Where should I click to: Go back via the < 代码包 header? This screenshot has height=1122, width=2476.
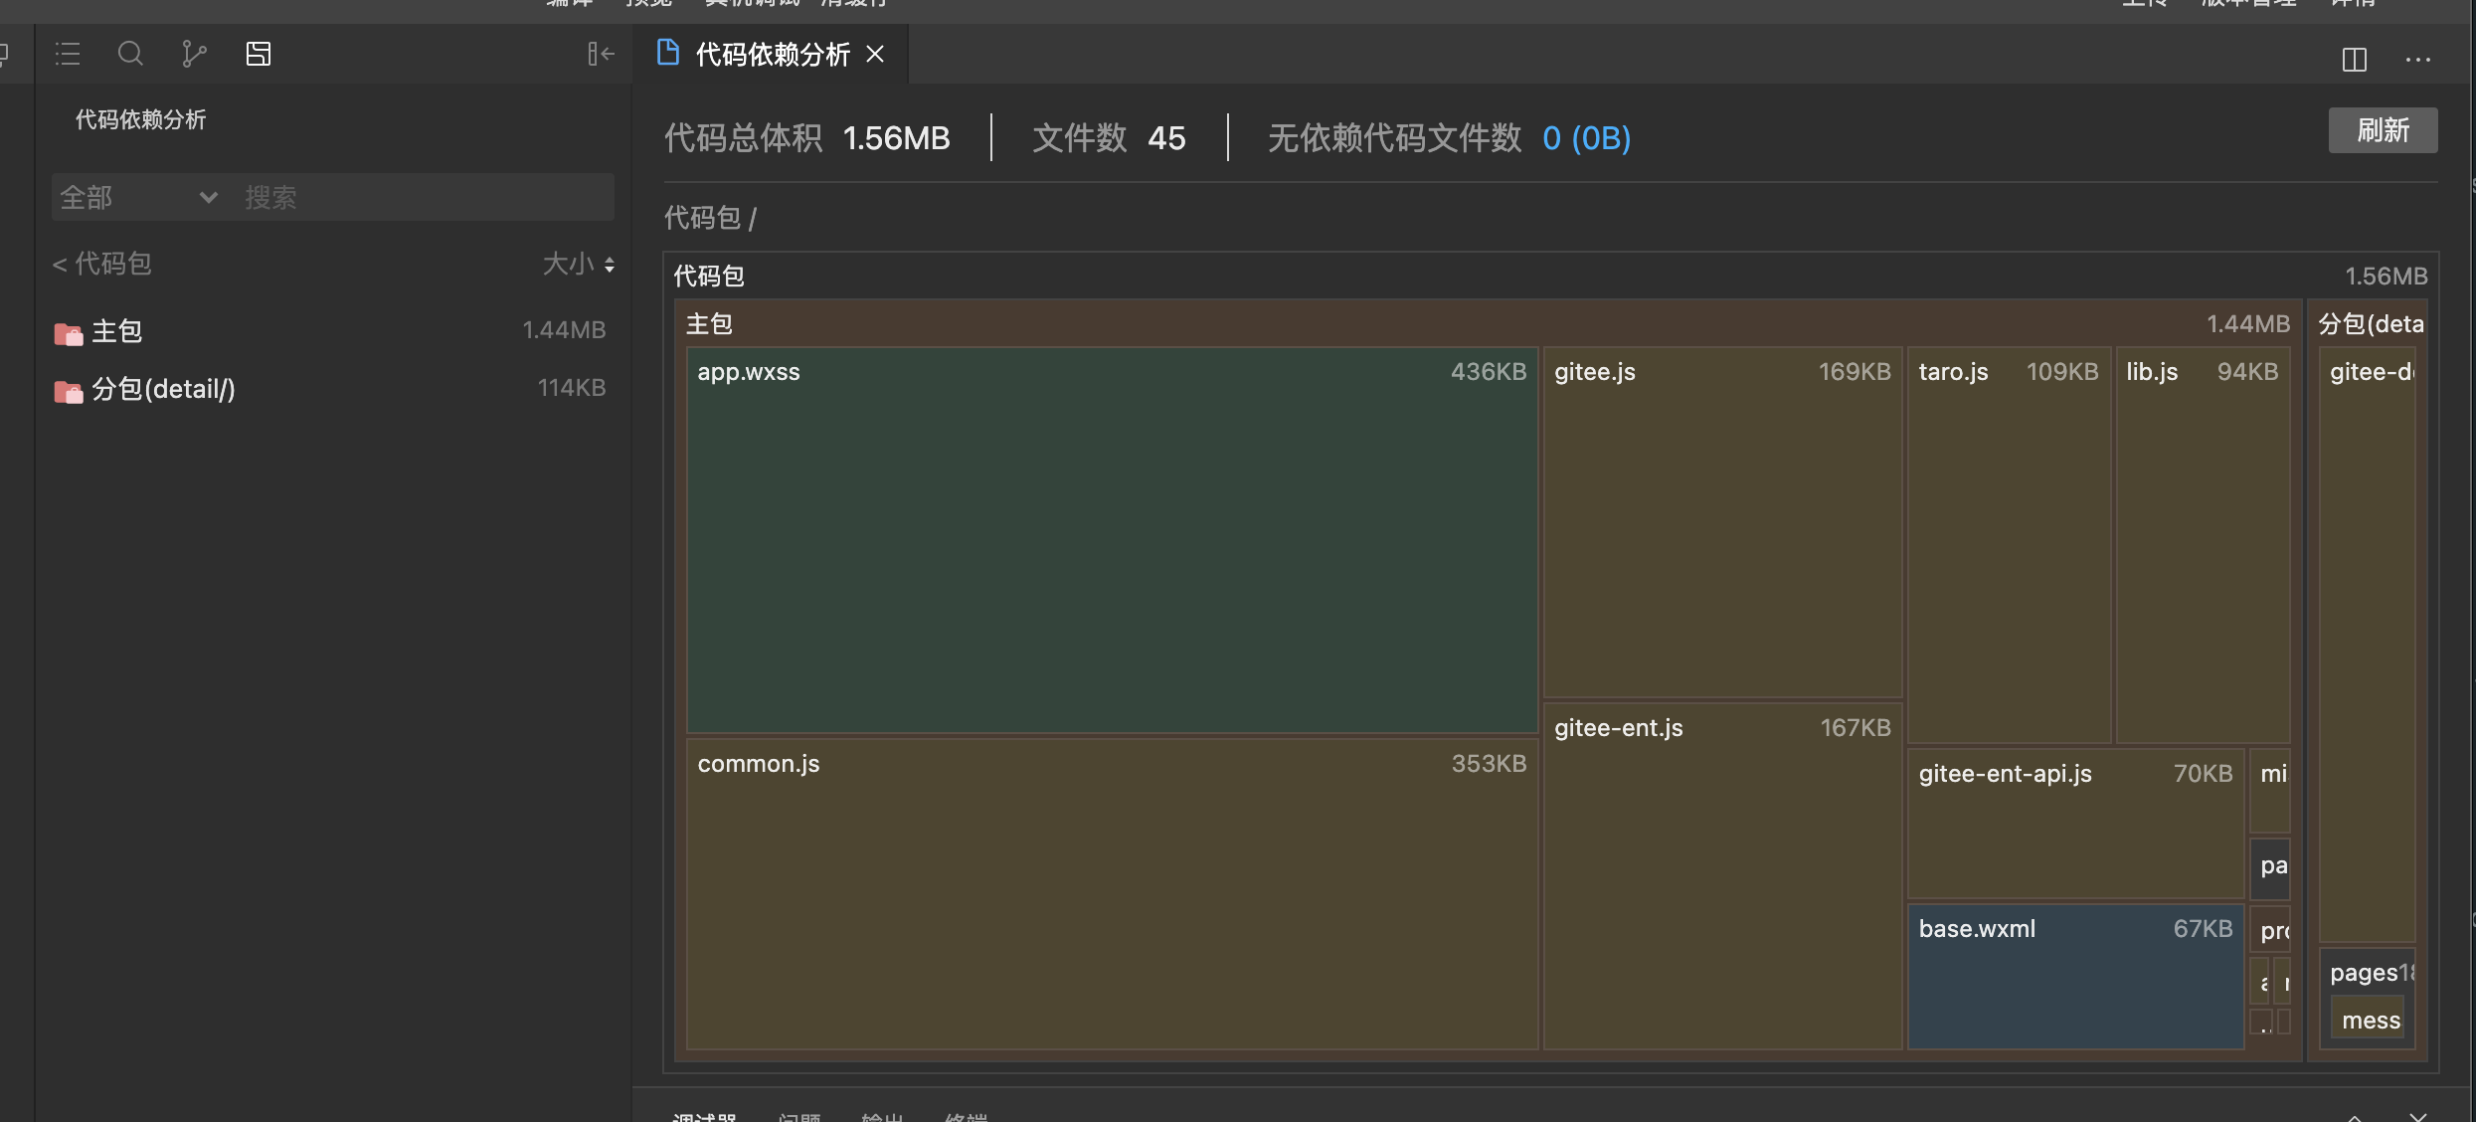(101, 264)
